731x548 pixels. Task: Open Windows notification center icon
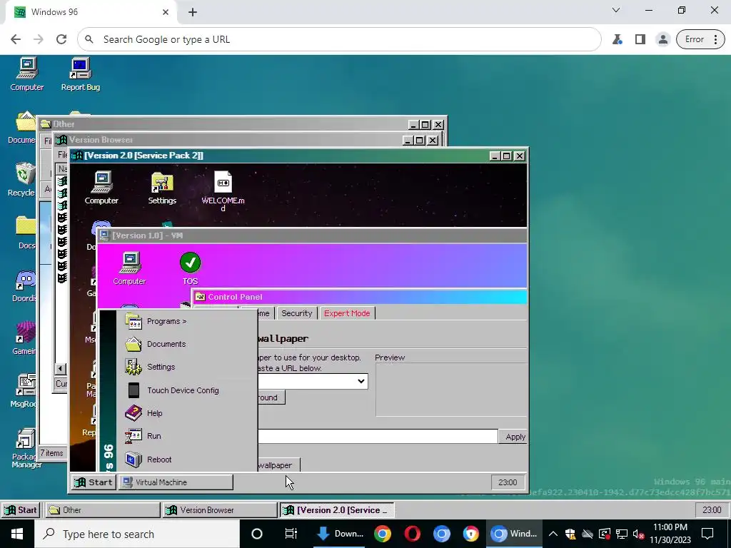pyautogui.click(x=707, y=534)
